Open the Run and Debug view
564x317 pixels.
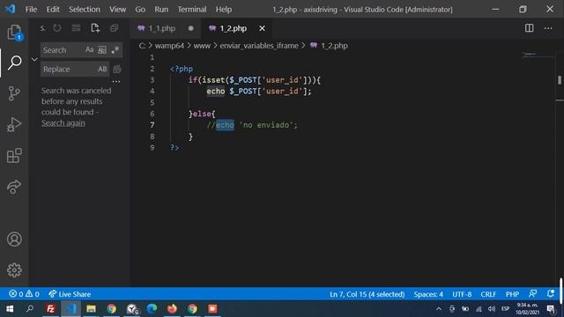tap(14, 125)
